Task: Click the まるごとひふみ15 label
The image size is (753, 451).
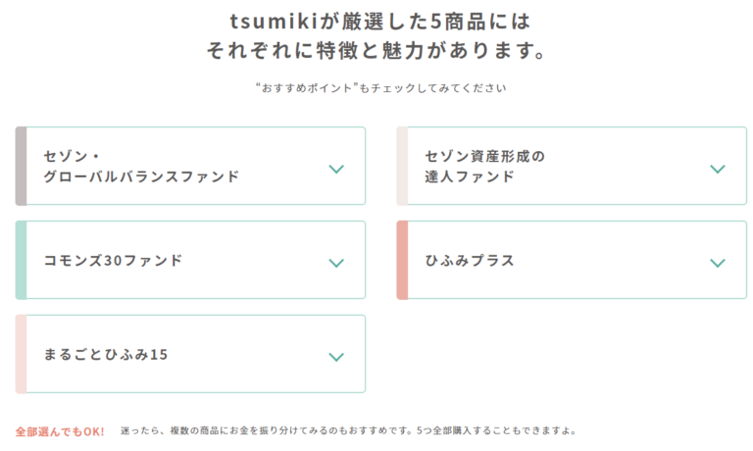Action: tap(106, 355)
